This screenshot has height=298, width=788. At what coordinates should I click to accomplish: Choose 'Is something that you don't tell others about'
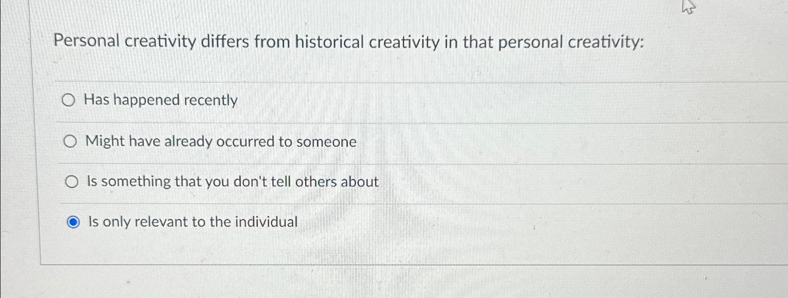pos(72,181)
